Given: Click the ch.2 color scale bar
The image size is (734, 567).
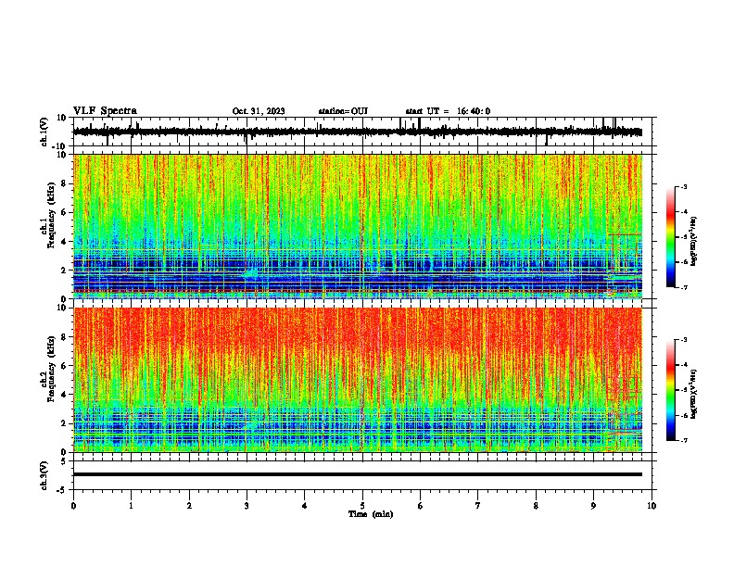Looking at the screenshot, I should [x=671, y=390].
